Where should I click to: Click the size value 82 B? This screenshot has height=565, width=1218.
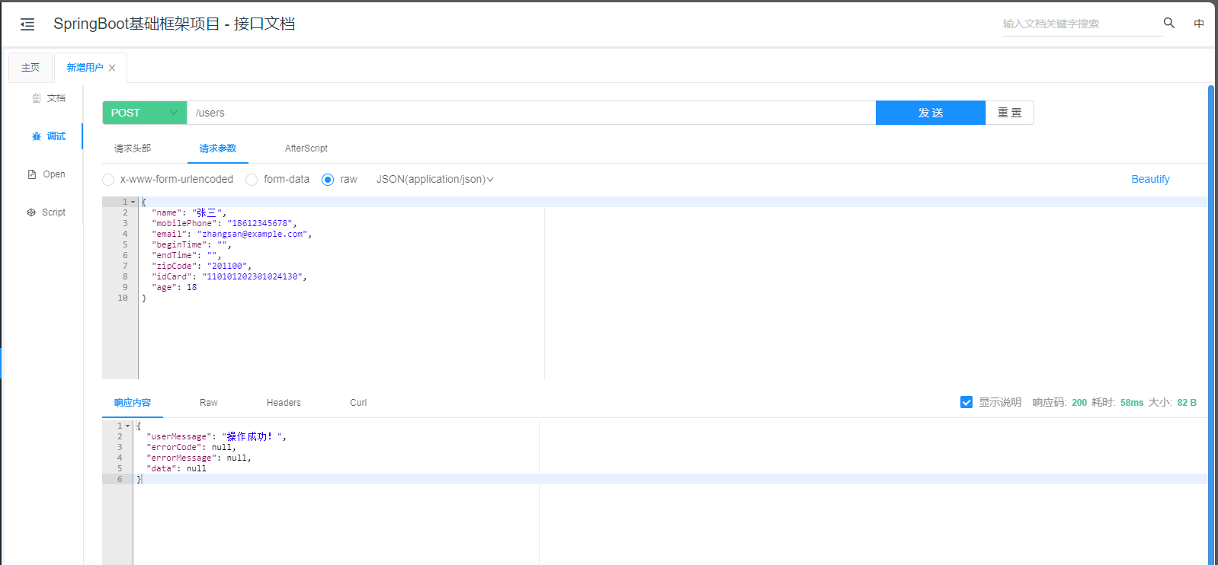1187,403
